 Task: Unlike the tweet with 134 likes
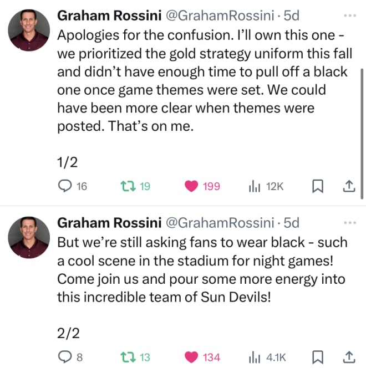click(202, 357)
